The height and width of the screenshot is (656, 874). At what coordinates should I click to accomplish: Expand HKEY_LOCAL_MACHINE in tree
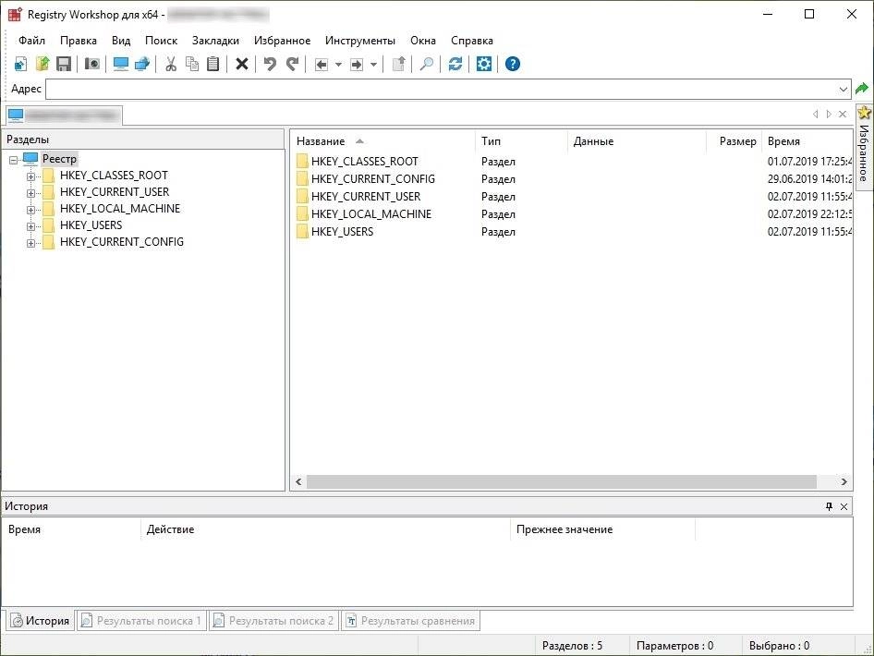coord(30,210)
